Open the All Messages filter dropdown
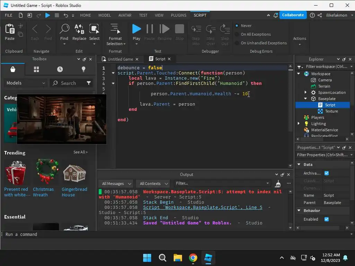 (x=115, y=184)
